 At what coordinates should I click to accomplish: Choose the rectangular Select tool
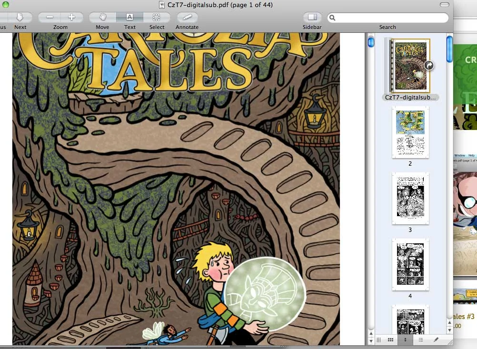point(156,17)
